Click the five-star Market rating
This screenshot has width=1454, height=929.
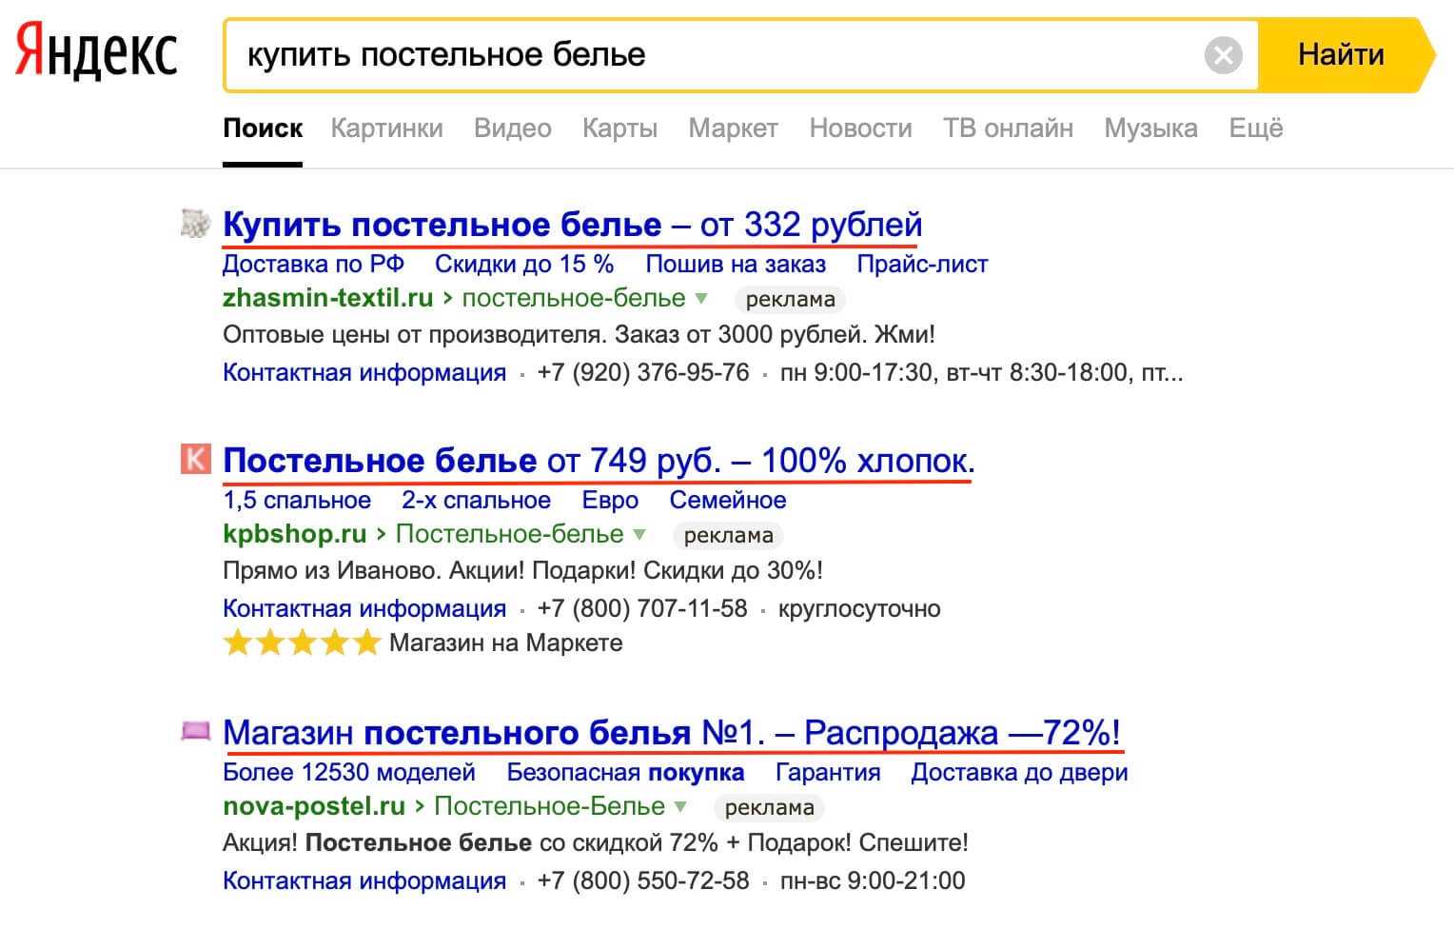click(301, 643)
